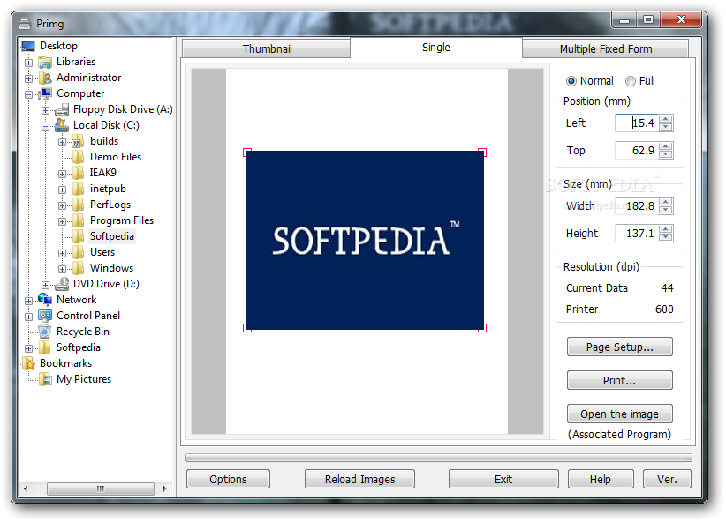726x522 pixels.
Task: Click the IEAK9 folder icon
Action: pyautogui.click(x=79, y=173)
